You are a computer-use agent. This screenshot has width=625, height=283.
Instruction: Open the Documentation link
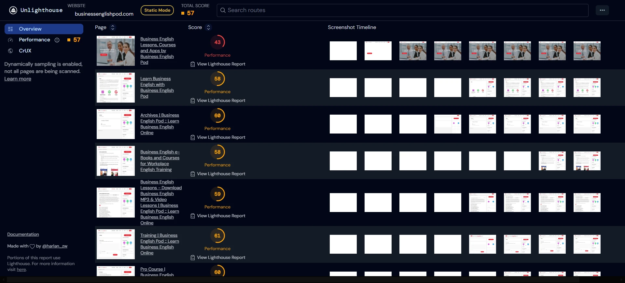pyautogui.click(x=23, y=234)
